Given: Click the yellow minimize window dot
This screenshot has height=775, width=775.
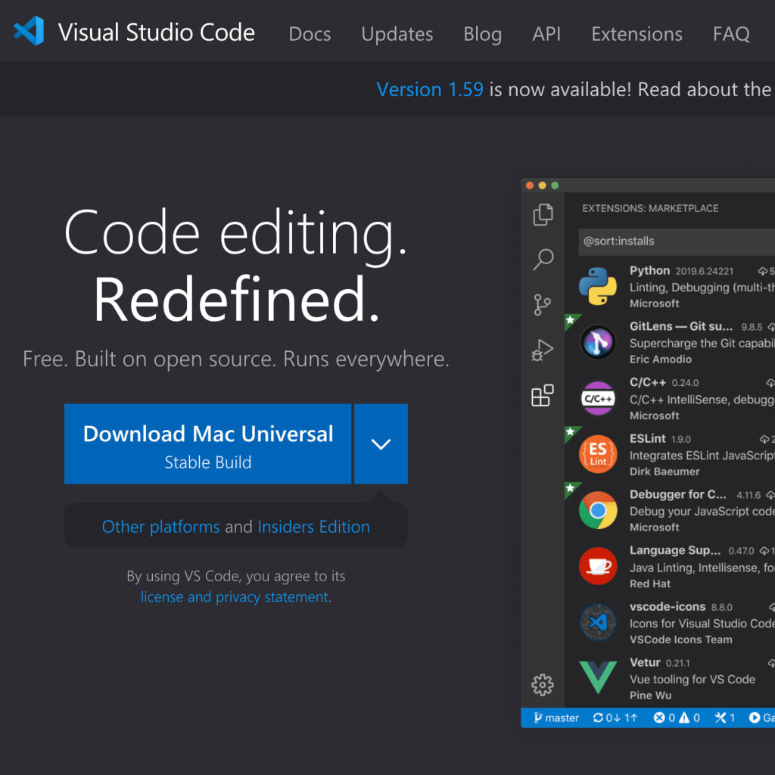Looking at the screenshot, I should point(542,185).
